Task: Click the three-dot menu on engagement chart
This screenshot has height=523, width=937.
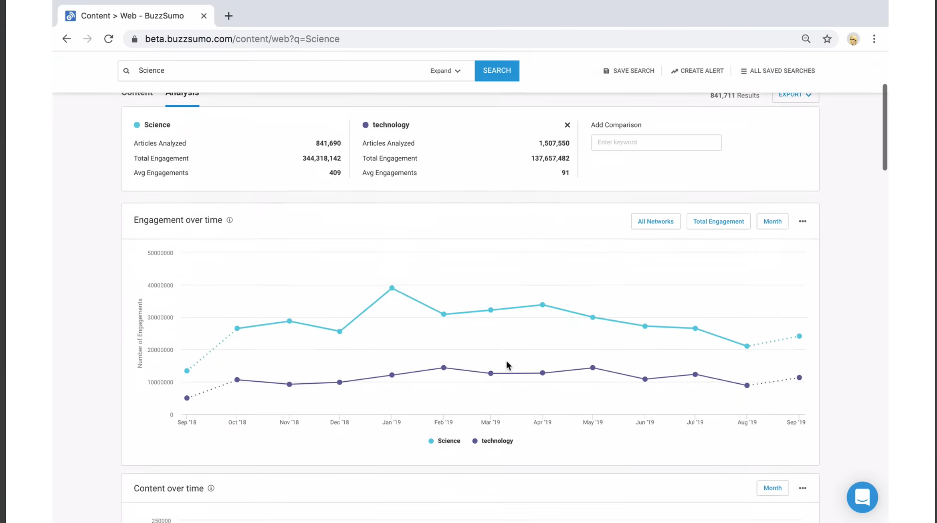Action: click(802, 221)
